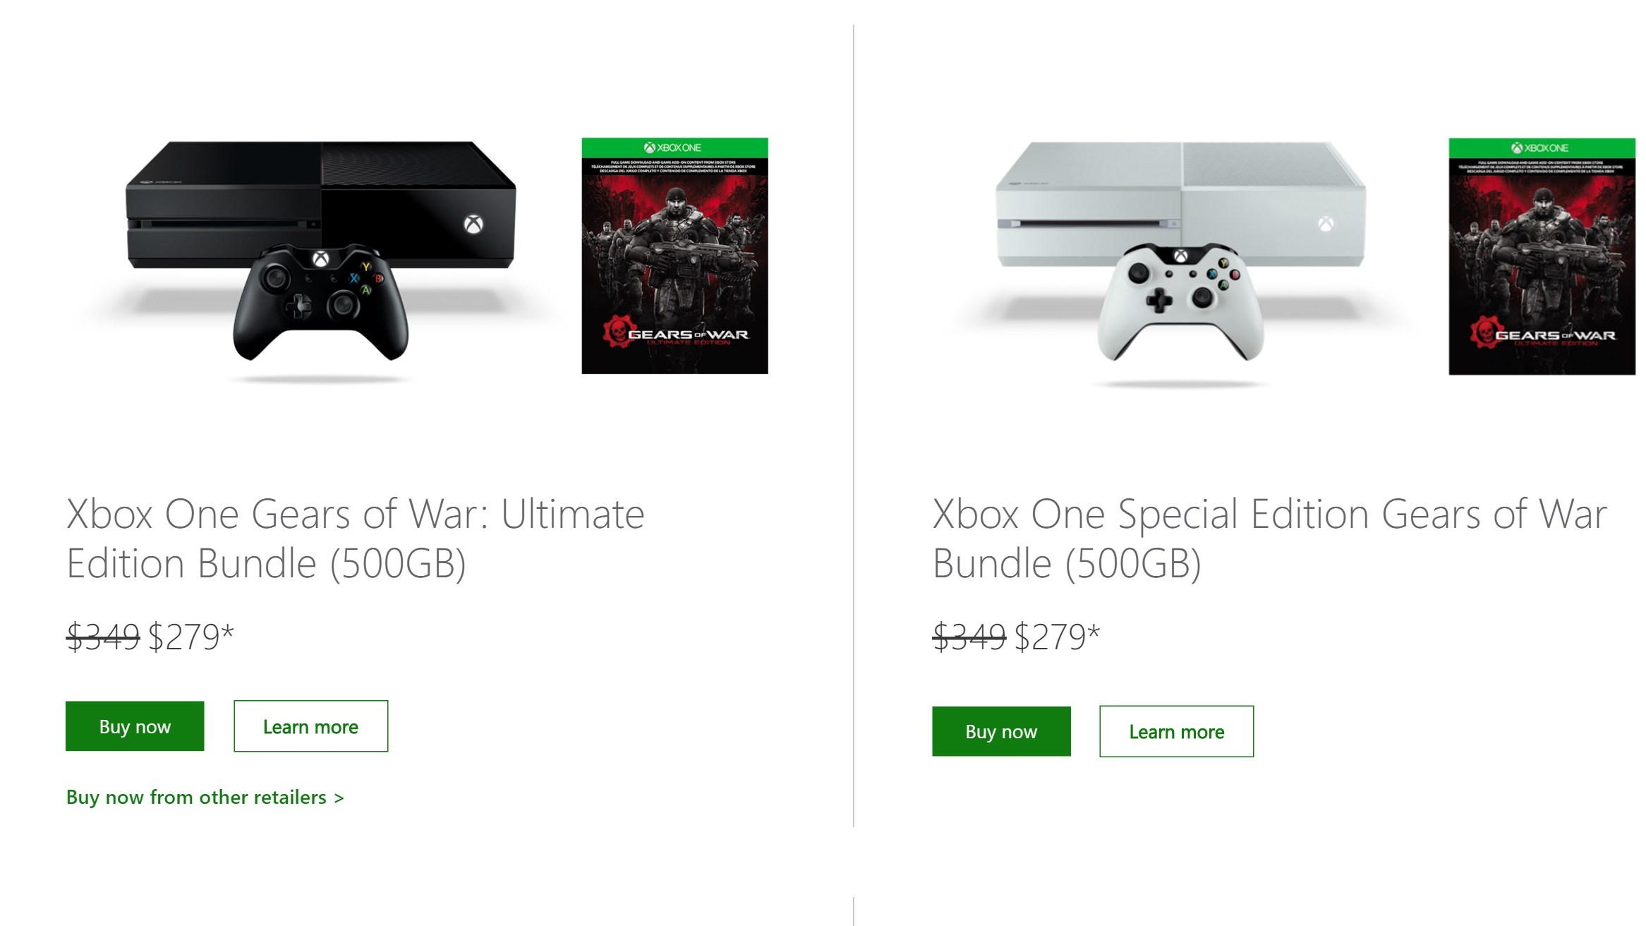Image resolution: width=1646 pixels, height=926 pixels.
Task: Select the Xbox One Gears of War: Ultimate Edition title
Action: coord(355,539)
